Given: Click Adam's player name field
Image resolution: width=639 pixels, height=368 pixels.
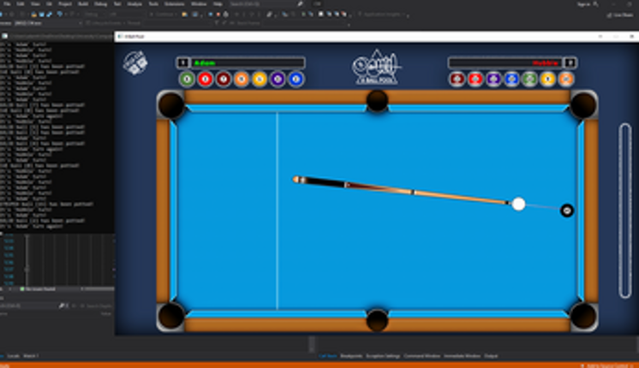Looking at the screenshot, I should 248,62.
